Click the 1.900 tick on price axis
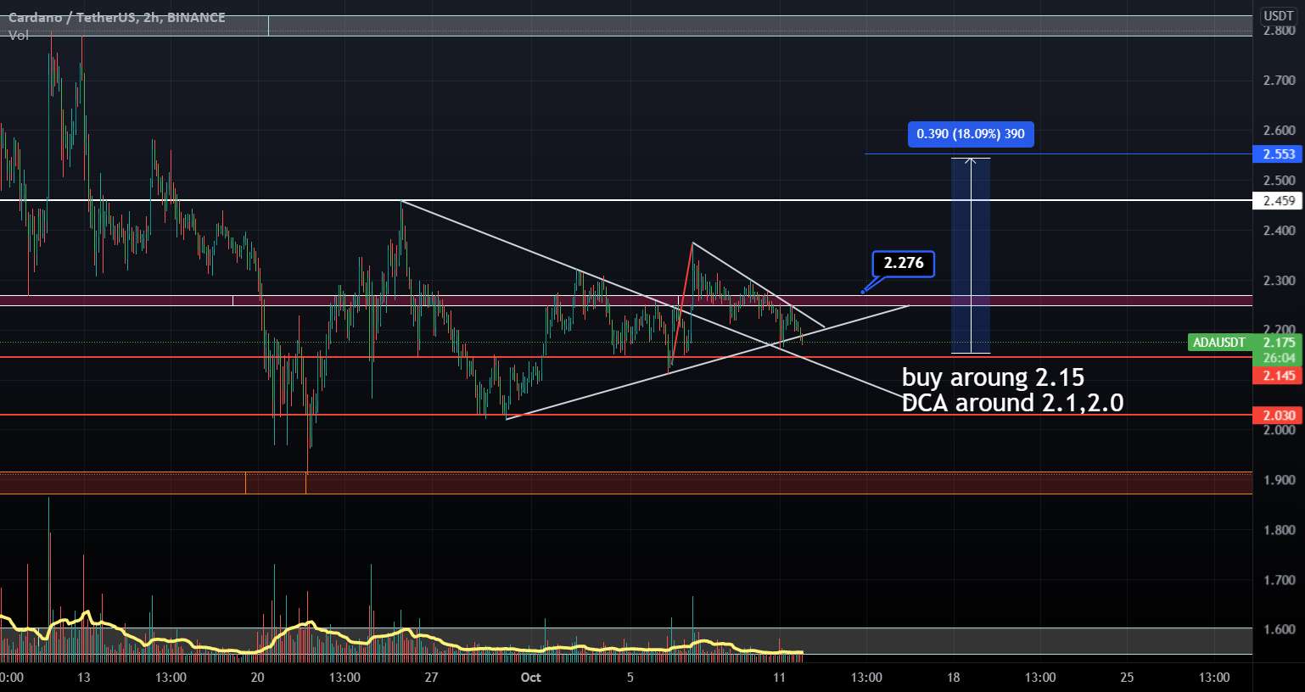 point(1279,480)
